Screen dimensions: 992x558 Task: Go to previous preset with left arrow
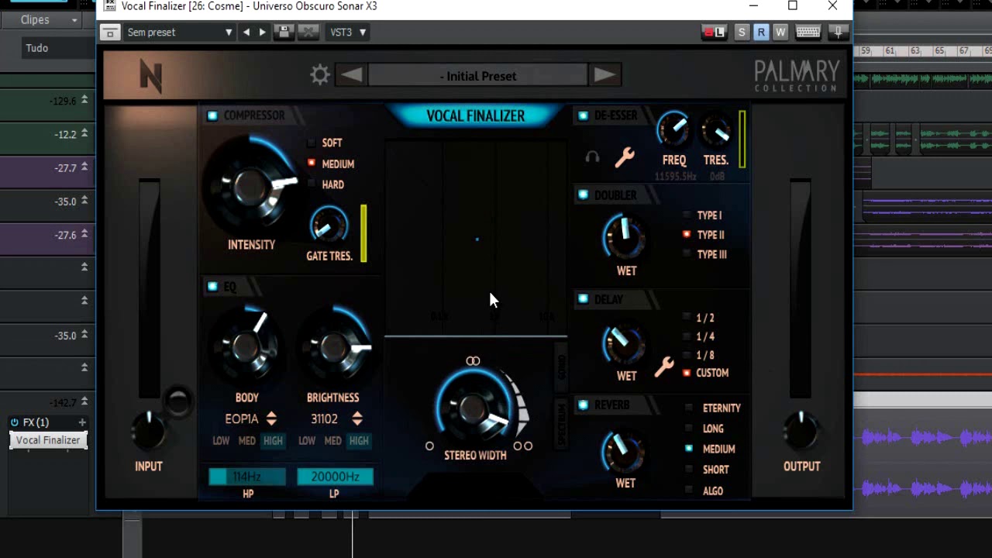[351, 75]
